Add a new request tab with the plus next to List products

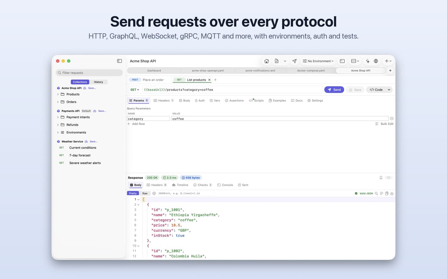pyautogui.click(x=215, y=80)
